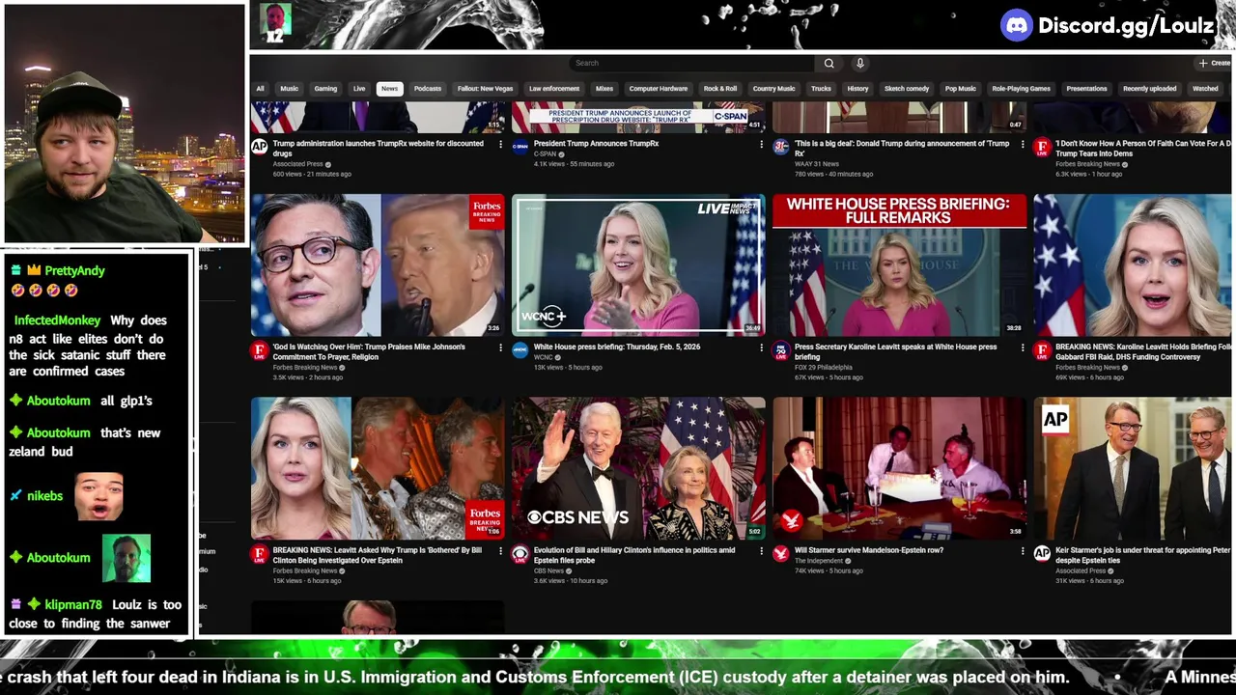Open WCNC channel name link
This screenshot has height=695, width=1236.
coord(544,357)
